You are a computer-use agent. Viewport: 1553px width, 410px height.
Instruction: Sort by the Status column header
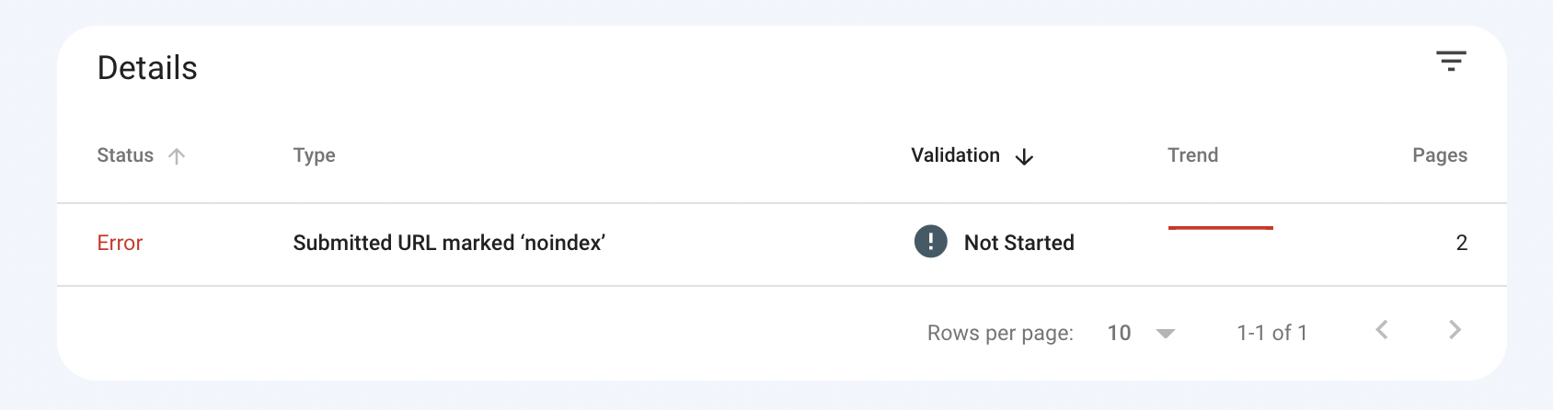(x=125, y=155)
